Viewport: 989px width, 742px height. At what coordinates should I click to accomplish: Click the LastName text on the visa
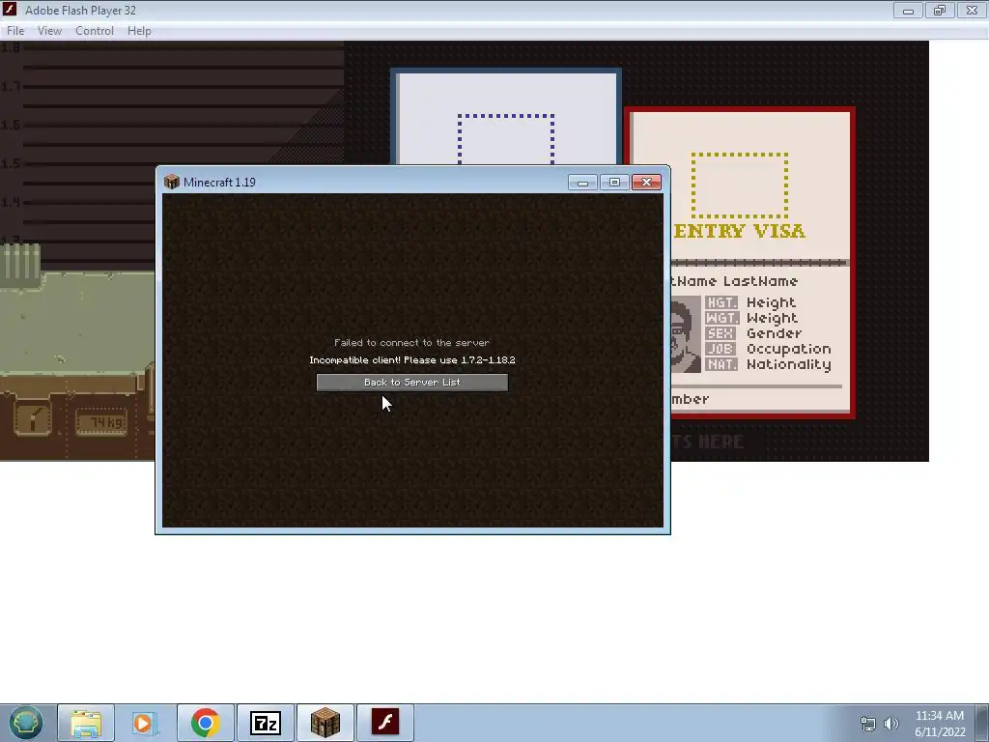click(760, 281)
